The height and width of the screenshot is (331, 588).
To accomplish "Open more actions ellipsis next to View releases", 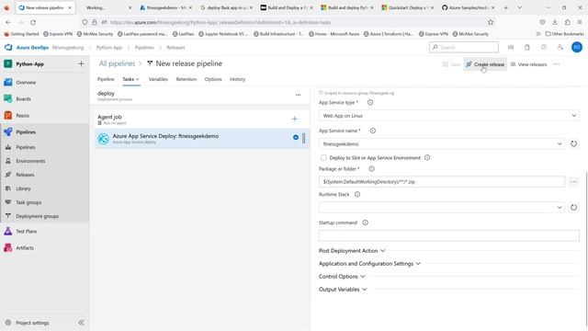I will (557, 64).
